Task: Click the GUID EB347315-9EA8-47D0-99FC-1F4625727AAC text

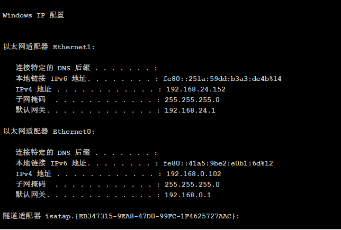Action: click(155, 216)
